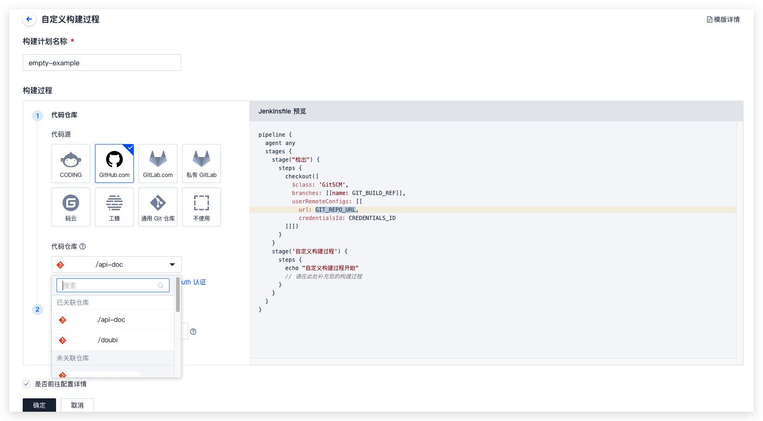Viewport: 763px width, 421px height.
Task: Confirm with the 确定 button
Action: pos(39,405)
